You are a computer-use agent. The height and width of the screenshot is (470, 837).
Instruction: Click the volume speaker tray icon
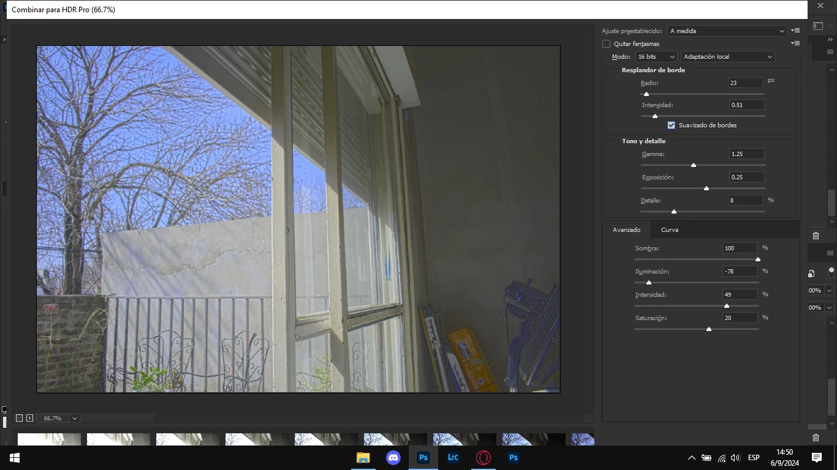[x=735, y=458]
